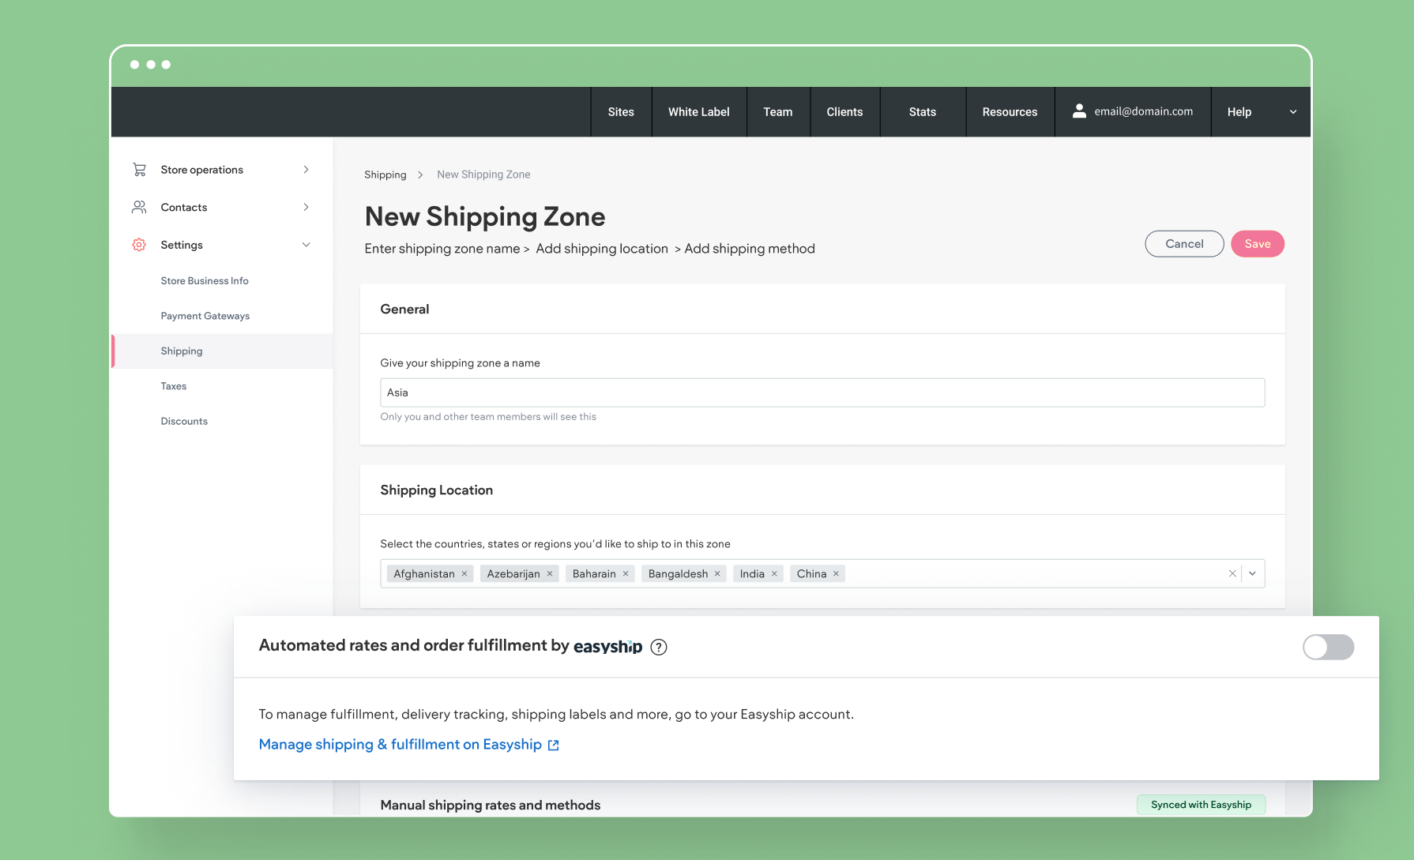The image size is (1414, 860).
Task: Save the new shipping zone
Action: pos(1257,243)
